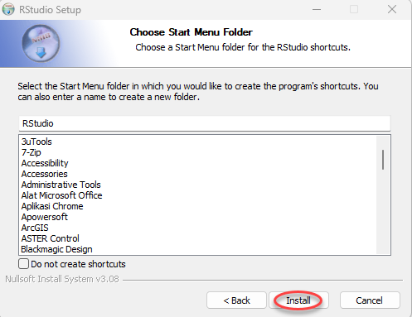
Task: Click Install to begin installation
Action: pyautogui.click(x=298, y=300)
